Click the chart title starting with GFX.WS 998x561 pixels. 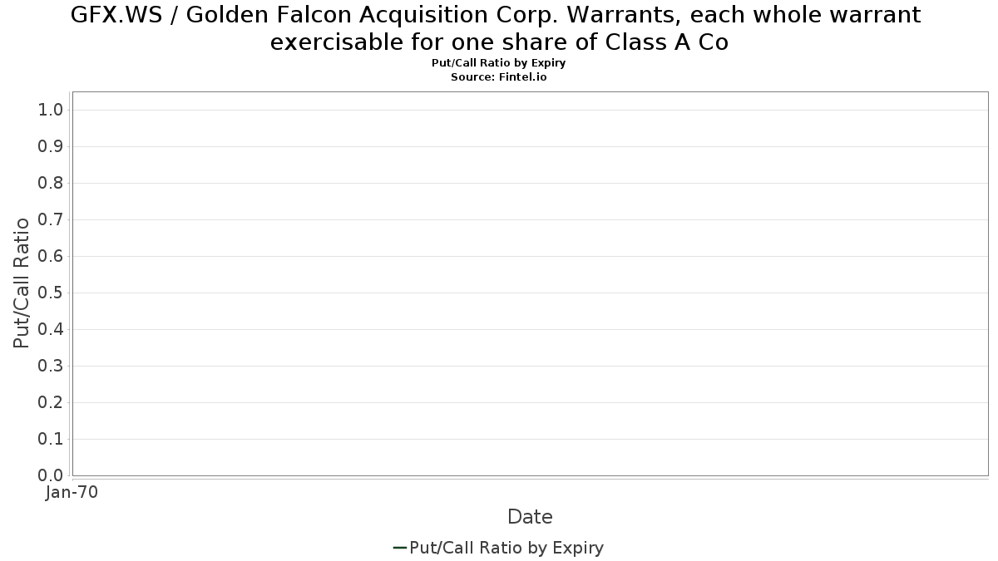tap(496, 15)
